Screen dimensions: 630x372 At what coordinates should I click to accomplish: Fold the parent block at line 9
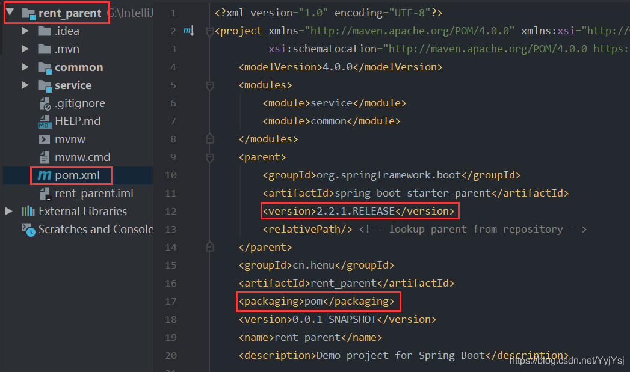pyautogui.click(x=209, y=157)
